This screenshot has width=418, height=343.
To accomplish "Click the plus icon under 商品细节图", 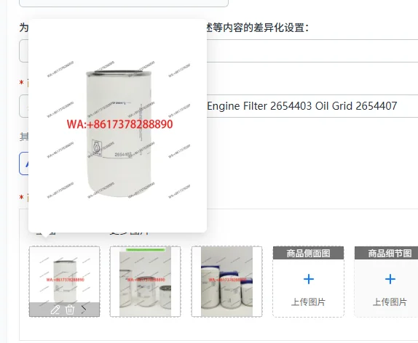I will [390, 279].
